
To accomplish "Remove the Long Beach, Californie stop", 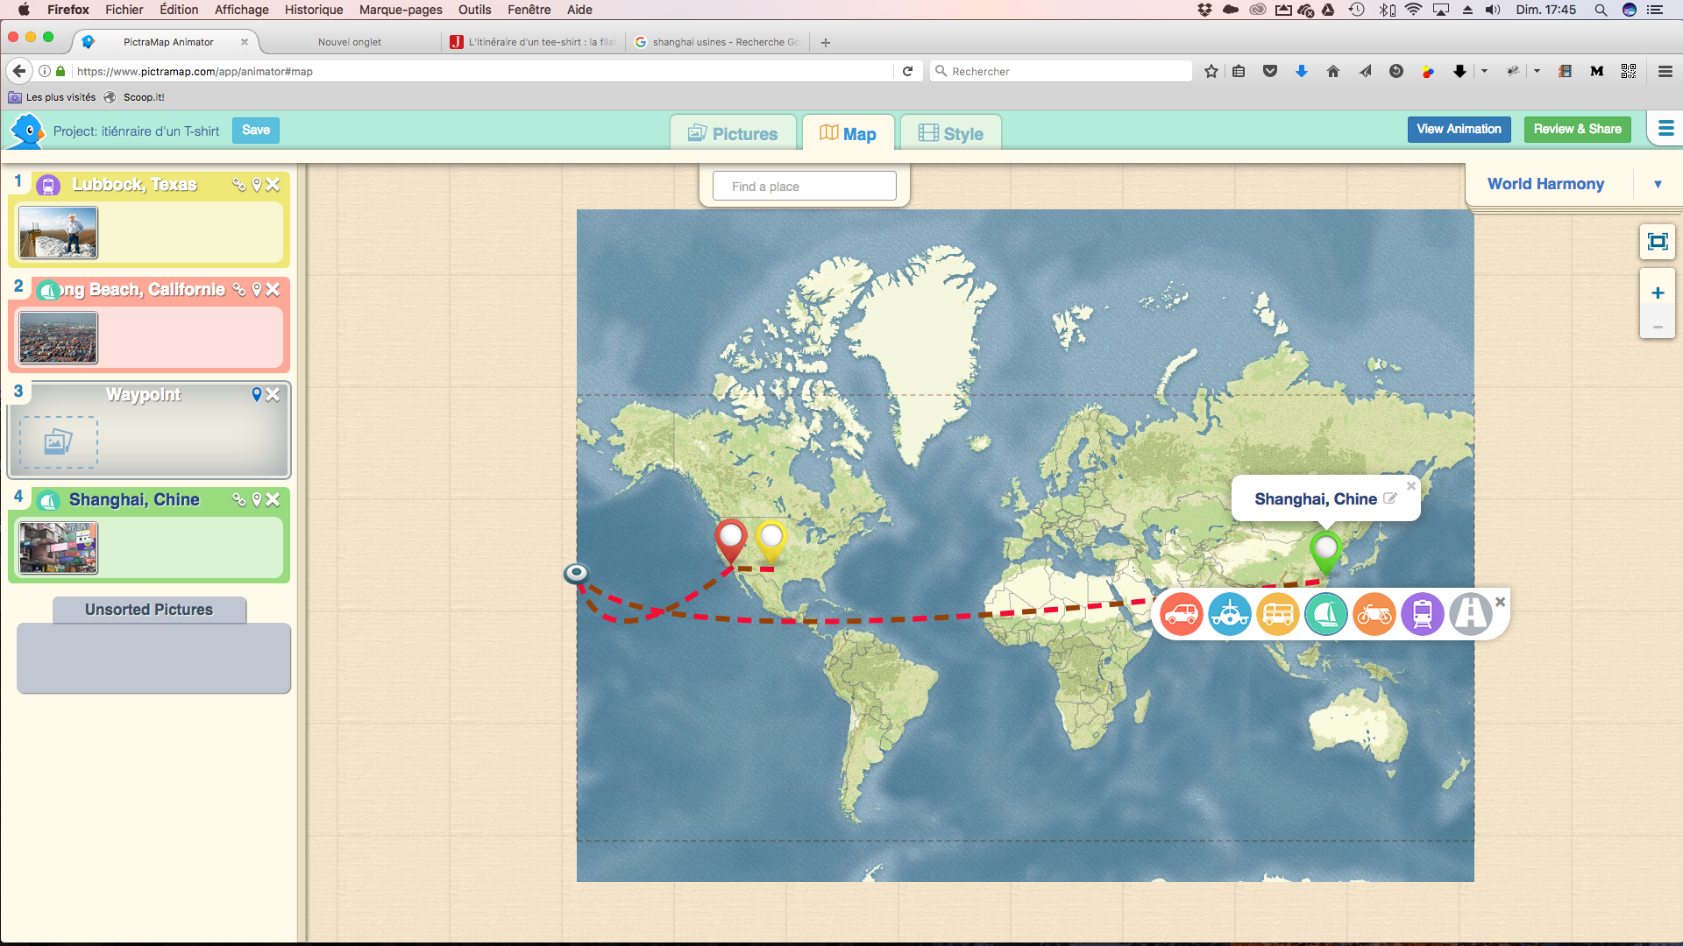I will (x=273, y=290).
